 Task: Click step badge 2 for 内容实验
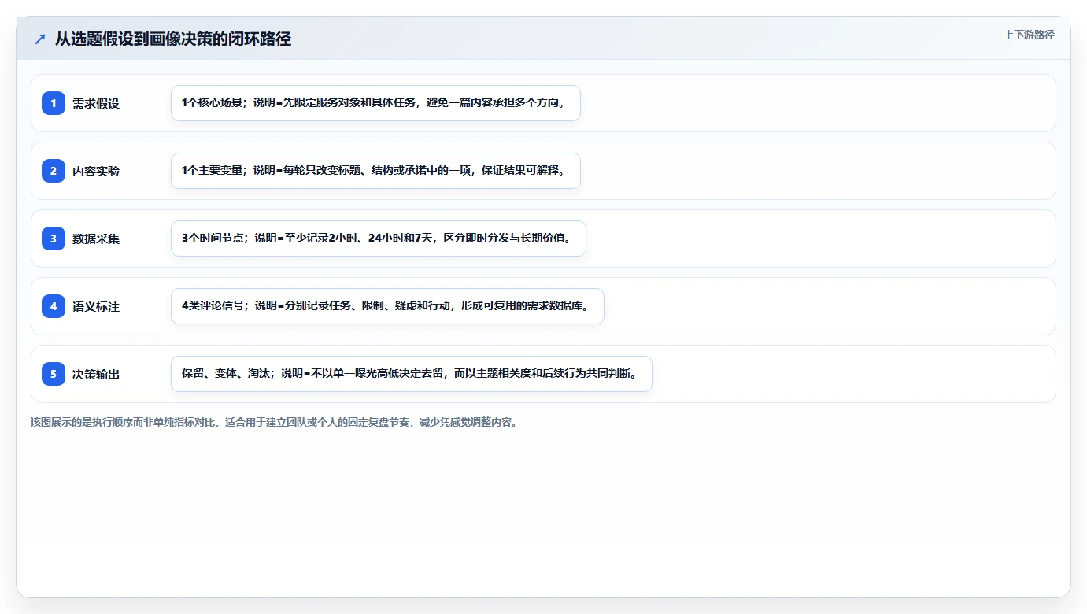coord(54,171)
